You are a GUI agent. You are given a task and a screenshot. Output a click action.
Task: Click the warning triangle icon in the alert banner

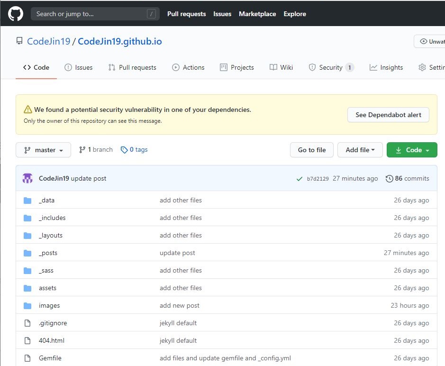[28, 110]
